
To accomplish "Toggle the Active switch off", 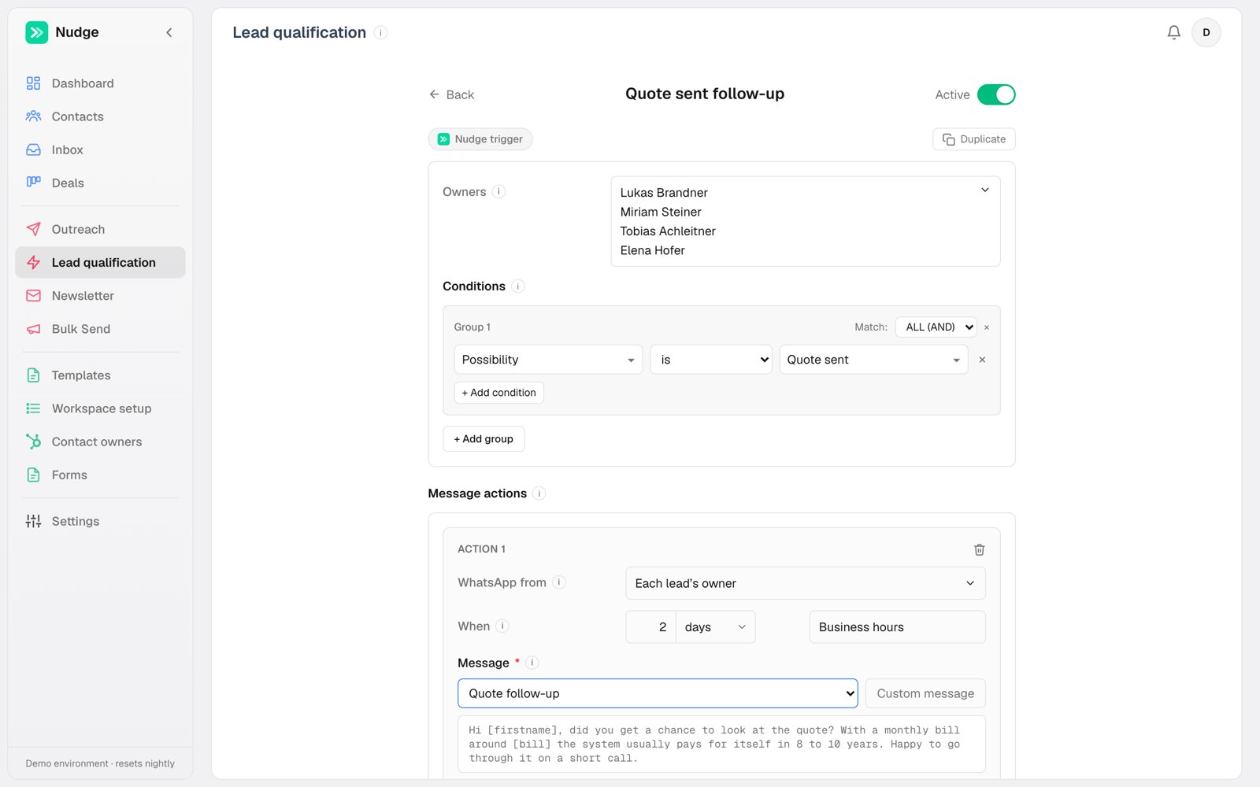I will coord(996,94).
